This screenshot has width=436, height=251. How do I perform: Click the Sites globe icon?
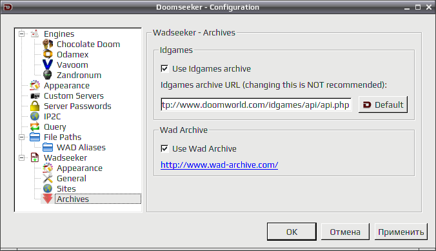48,188
